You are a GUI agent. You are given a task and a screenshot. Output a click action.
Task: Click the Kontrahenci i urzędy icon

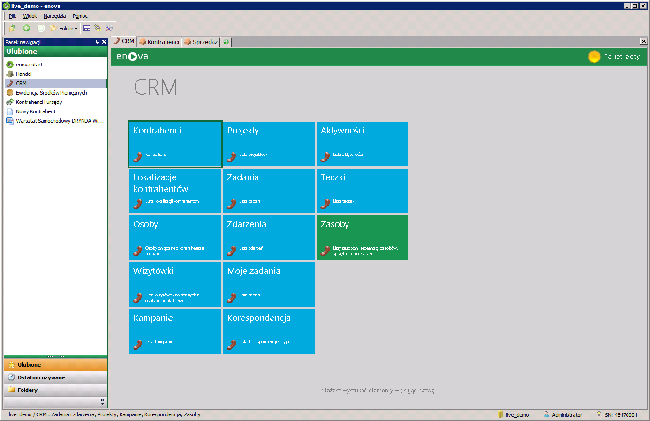(10, 102)
